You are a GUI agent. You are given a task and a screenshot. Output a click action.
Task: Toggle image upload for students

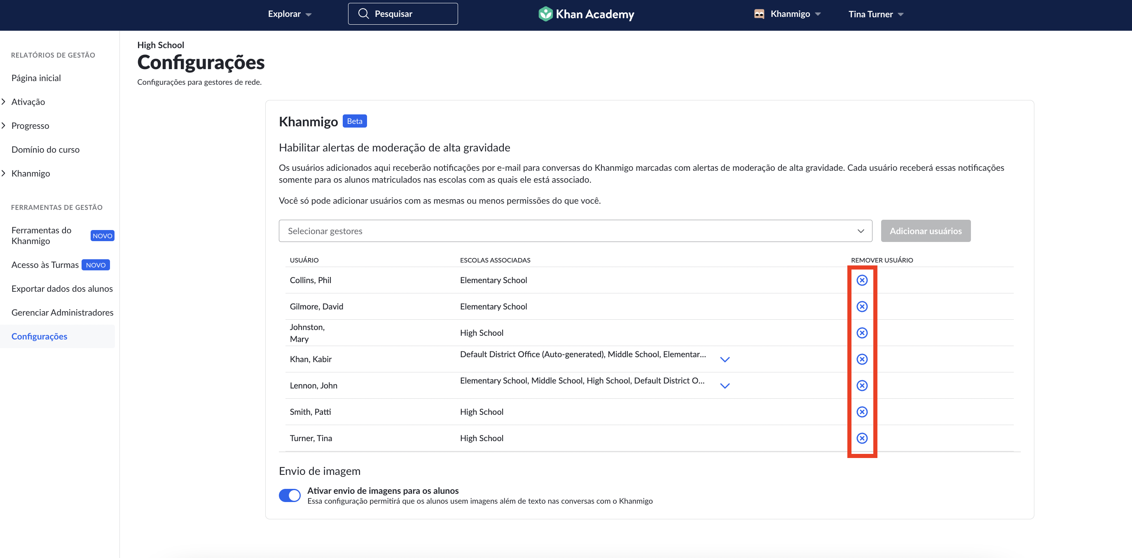point(290,495)
